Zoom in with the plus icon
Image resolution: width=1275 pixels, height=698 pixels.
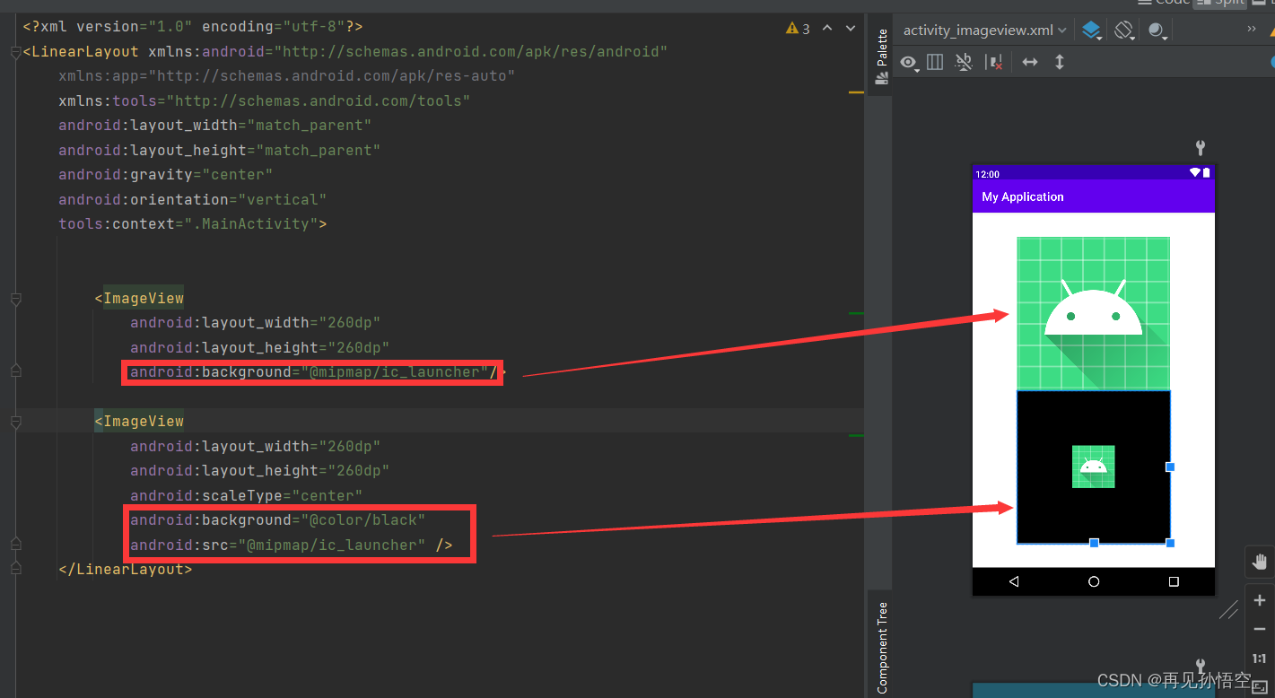point(1260,600)
